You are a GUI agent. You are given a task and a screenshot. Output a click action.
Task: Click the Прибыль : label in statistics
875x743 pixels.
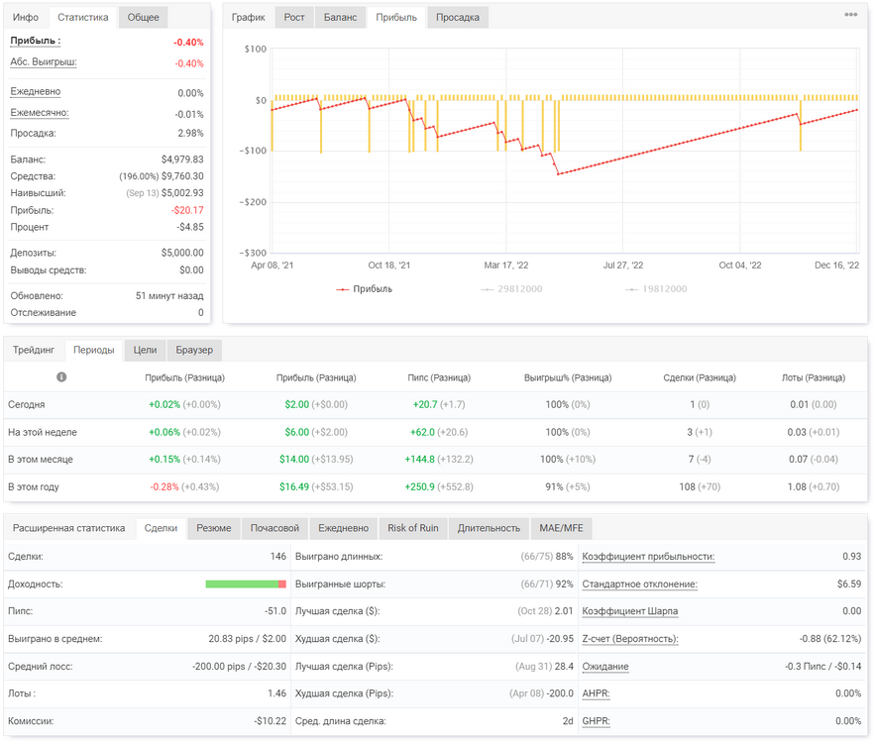pos(35,41)
